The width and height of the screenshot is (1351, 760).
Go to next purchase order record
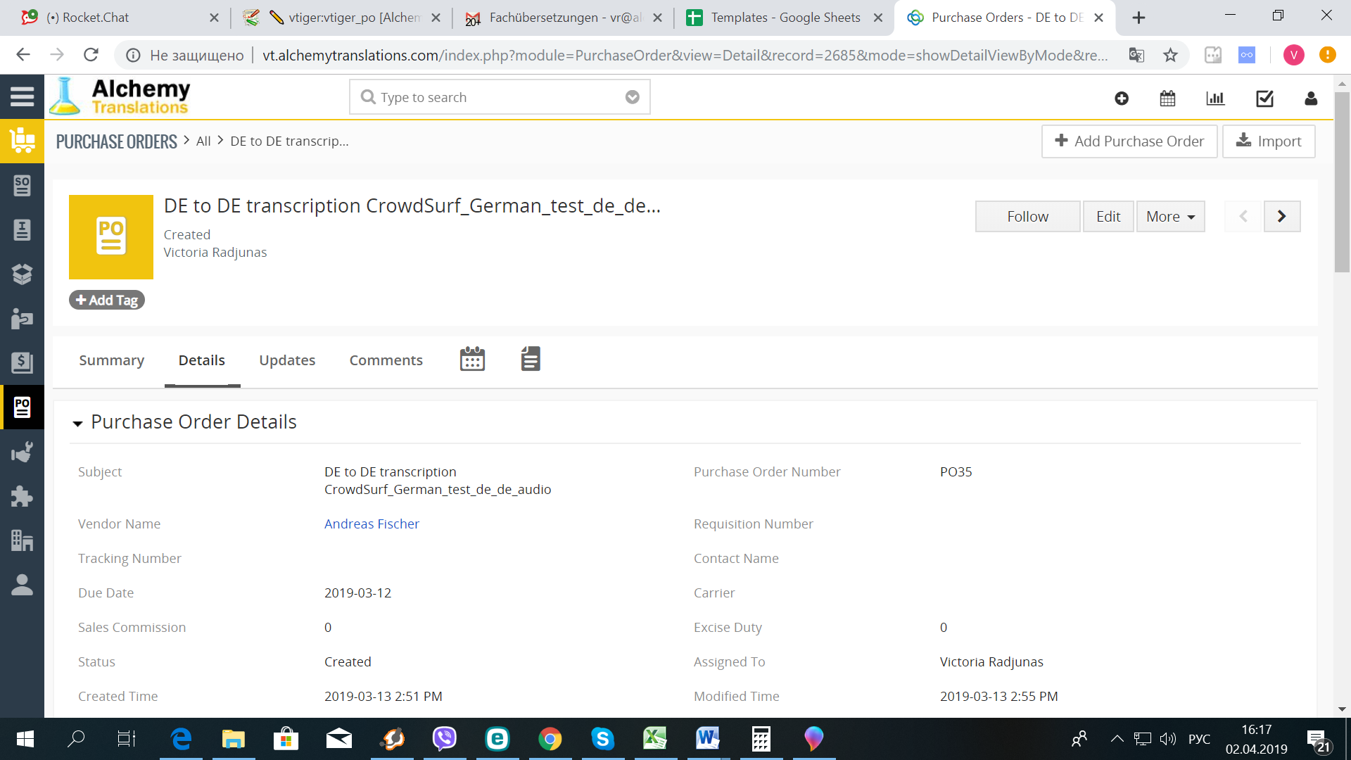1281,216
